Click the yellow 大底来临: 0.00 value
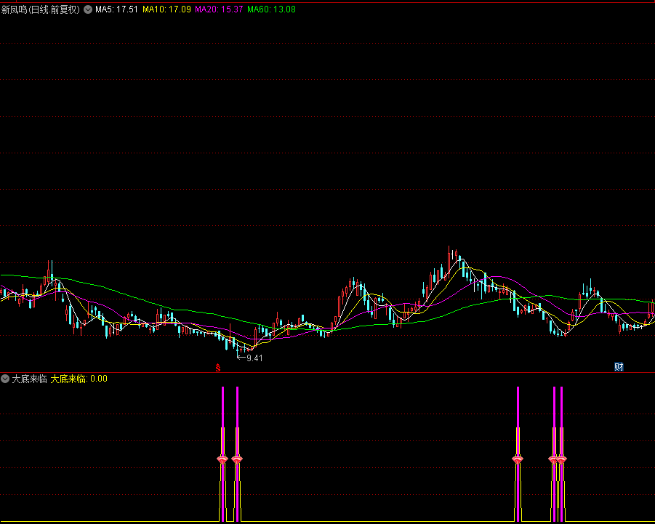 click(79, 379)
